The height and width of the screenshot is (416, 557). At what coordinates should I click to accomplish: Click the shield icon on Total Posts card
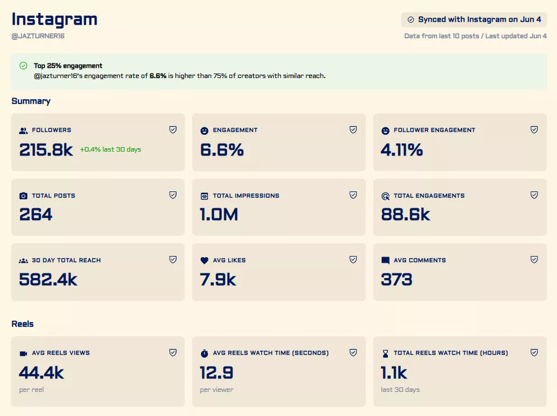pyautogui.click(x=173, y=195)
